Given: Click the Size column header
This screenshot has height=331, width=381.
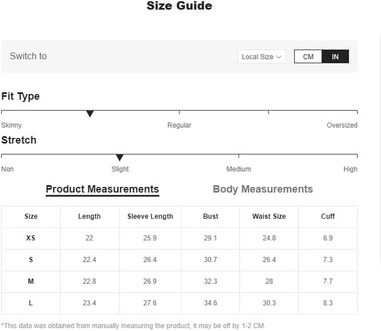Looking at the screenshot, I should click(31, 216).
